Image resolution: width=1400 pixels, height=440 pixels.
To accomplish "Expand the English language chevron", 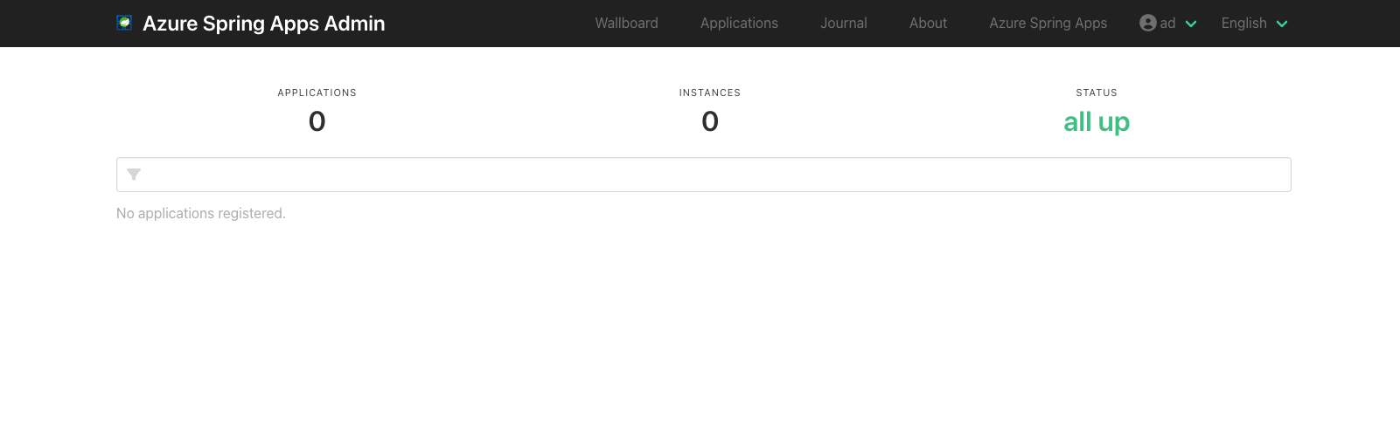I will pos(1282,24).
